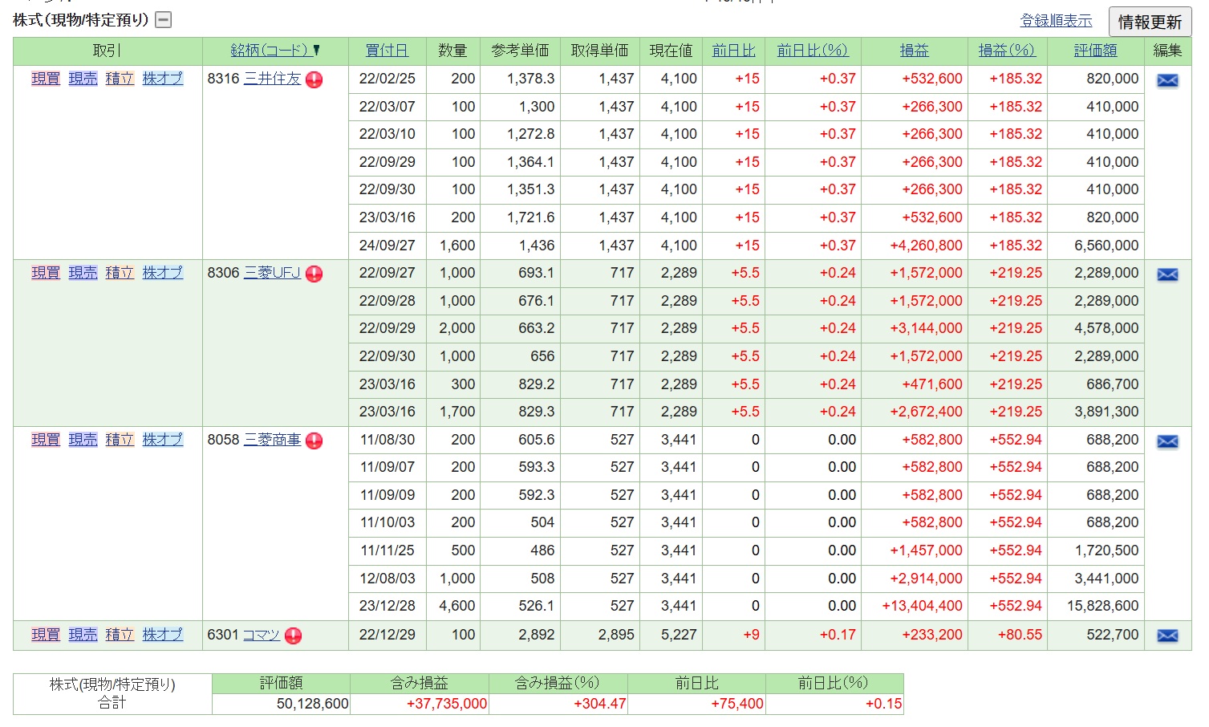Click 積立 in the 三菱商事 row
The height and width of the screenshot is (727, 1209).
tap(120, 440)
